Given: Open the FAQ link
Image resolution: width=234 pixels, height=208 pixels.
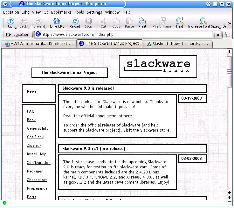Looking at the screenshot, I should coord(31,111).
